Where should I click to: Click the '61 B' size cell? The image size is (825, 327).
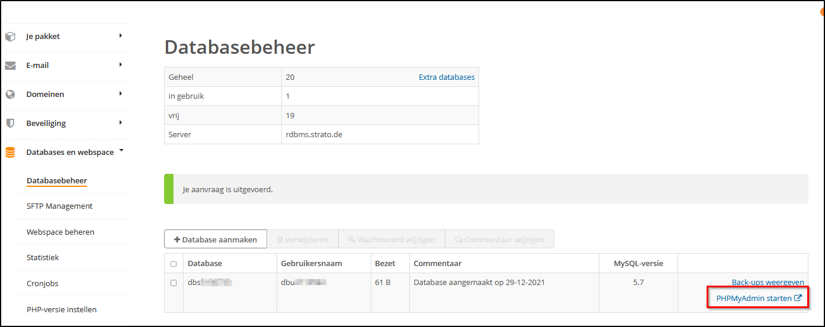coord(383,283)
